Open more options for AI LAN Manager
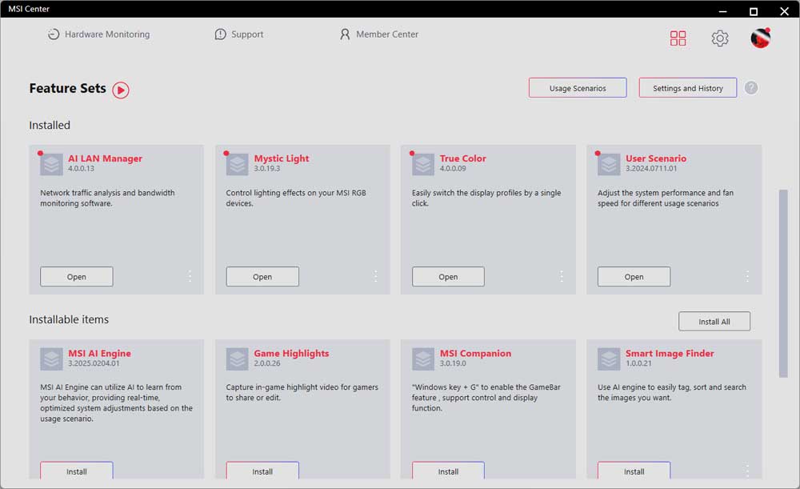 190,276
